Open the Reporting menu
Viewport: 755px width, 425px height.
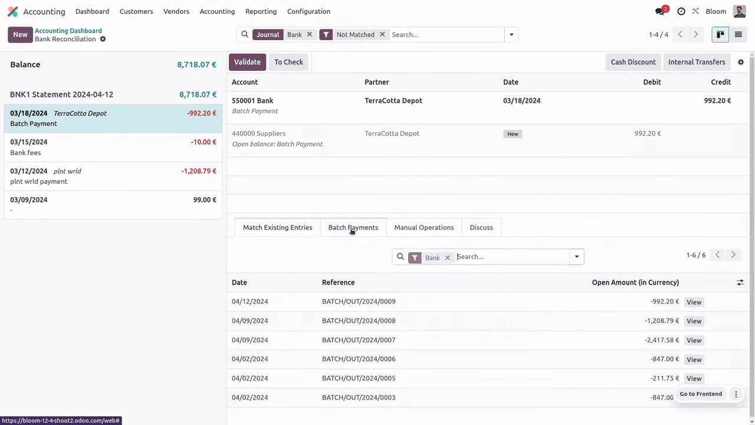[x=261, y=11]
